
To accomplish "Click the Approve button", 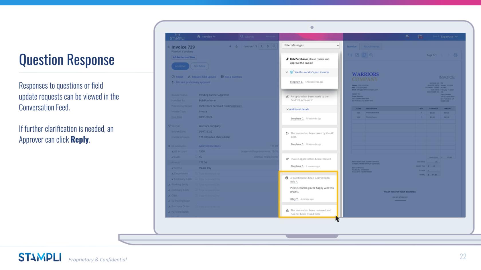I will click(180, 66).
